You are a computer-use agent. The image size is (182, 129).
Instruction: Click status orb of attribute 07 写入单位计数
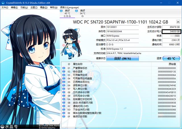(64, 89)
